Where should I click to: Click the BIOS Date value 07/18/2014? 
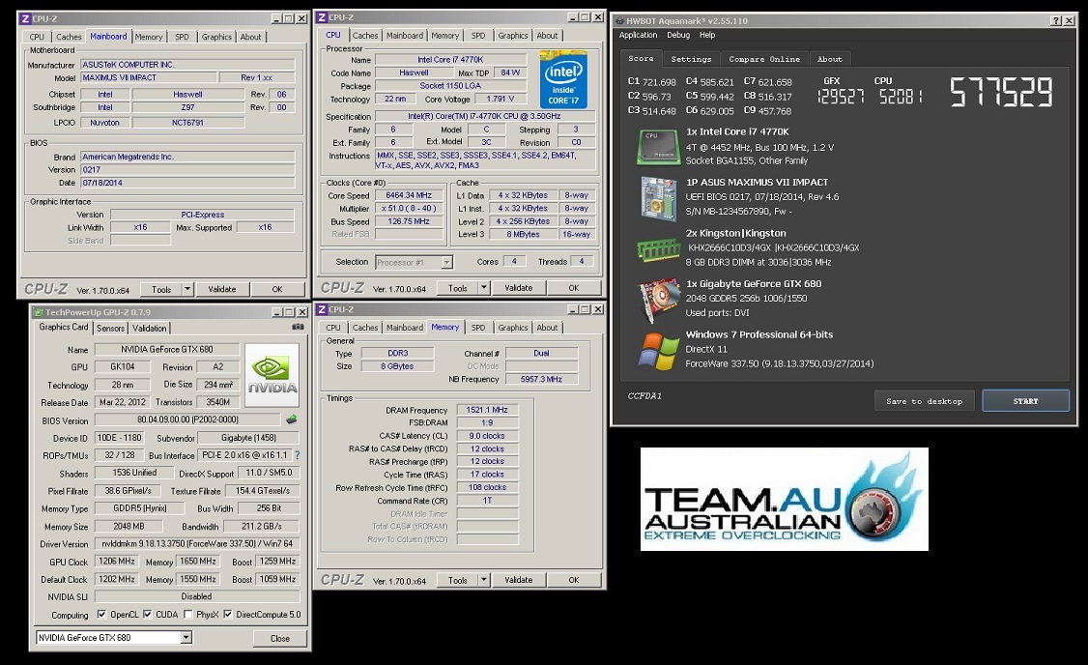click(x=187, y=183)
